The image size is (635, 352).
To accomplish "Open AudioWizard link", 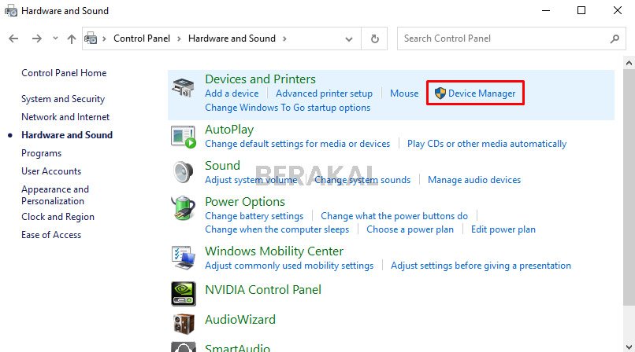I will point(240,320).
